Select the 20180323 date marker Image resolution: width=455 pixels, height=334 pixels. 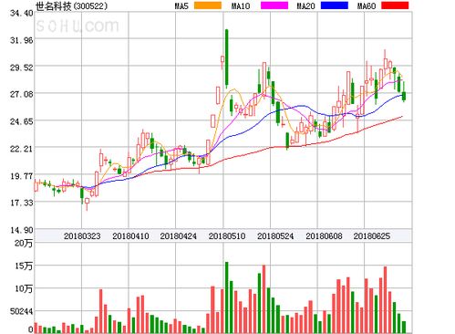pyautogui.click(x=82, y=236)
